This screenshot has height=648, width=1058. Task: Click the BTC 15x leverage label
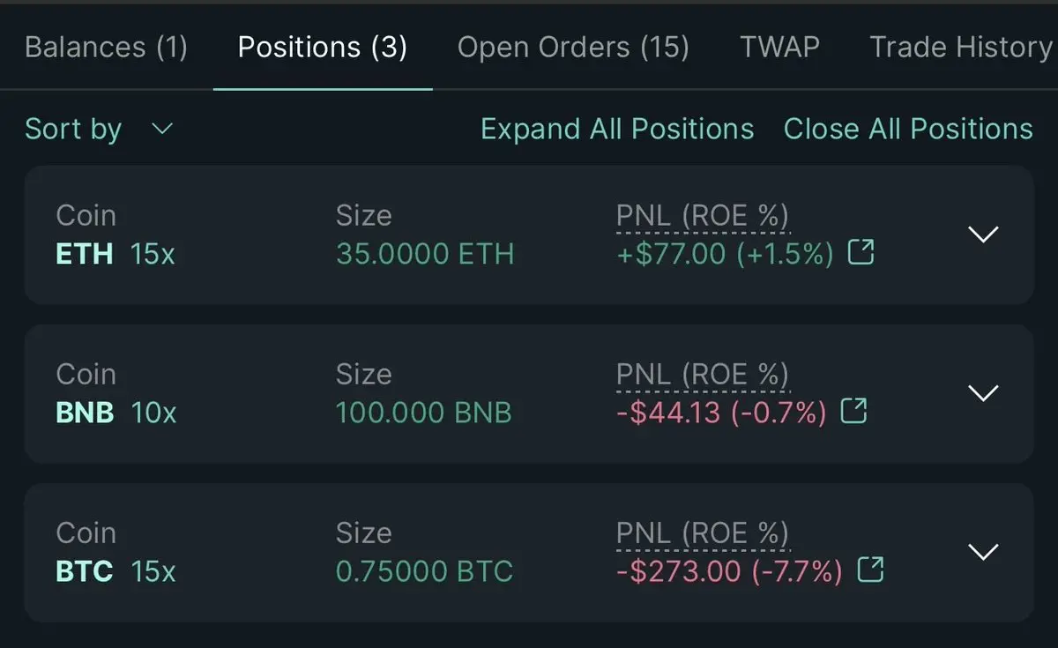153,571
